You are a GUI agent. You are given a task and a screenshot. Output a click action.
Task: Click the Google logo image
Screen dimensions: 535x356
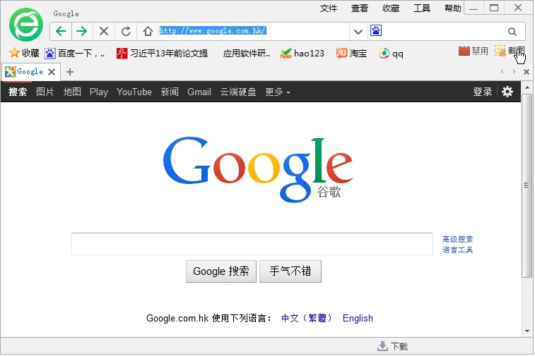(258, 169)
